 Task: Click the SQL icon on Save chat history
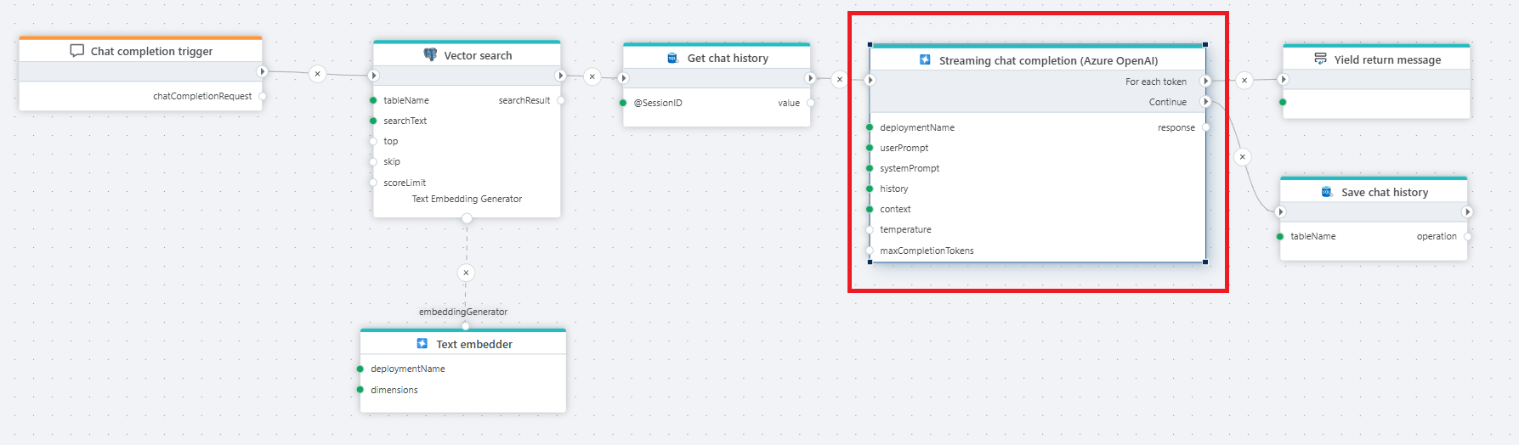tap(1327, 192)
